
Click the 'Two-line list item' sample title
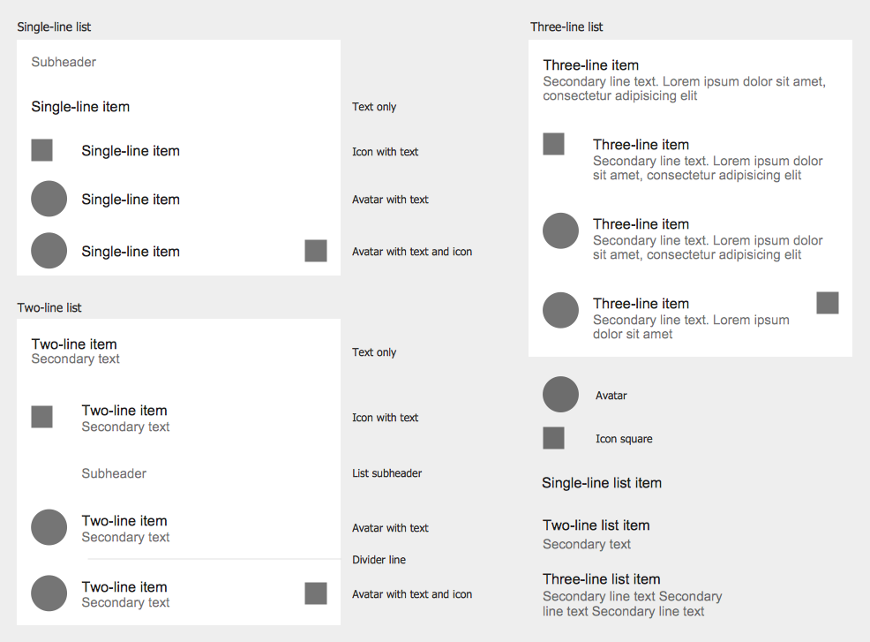(596, 525)
